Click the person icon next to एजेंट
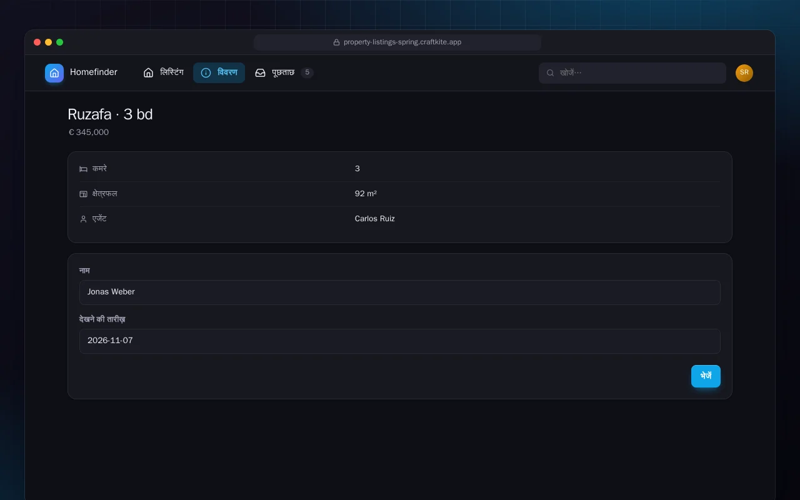 point(83,219)
